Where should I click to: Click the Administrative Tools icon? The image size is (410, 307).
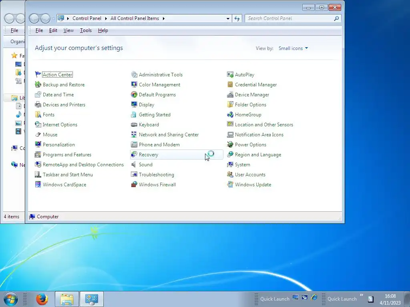[134, 75]
